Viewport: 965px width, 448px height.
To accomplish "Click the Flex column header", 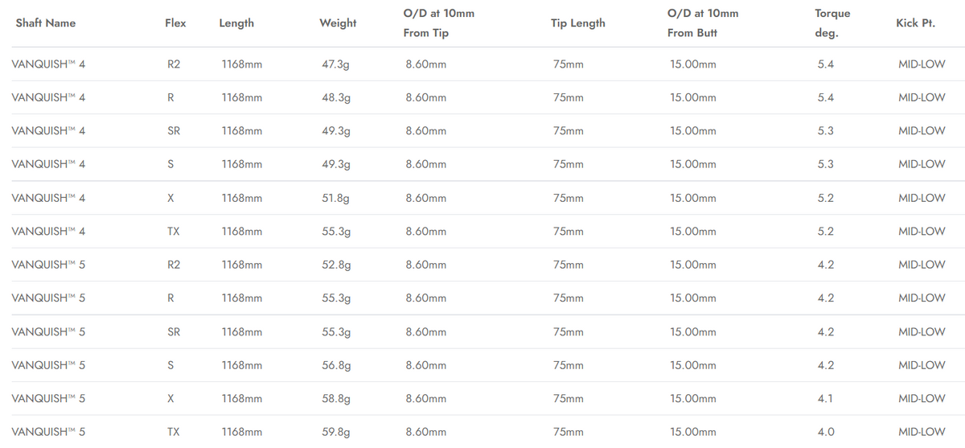I will 175,23.
